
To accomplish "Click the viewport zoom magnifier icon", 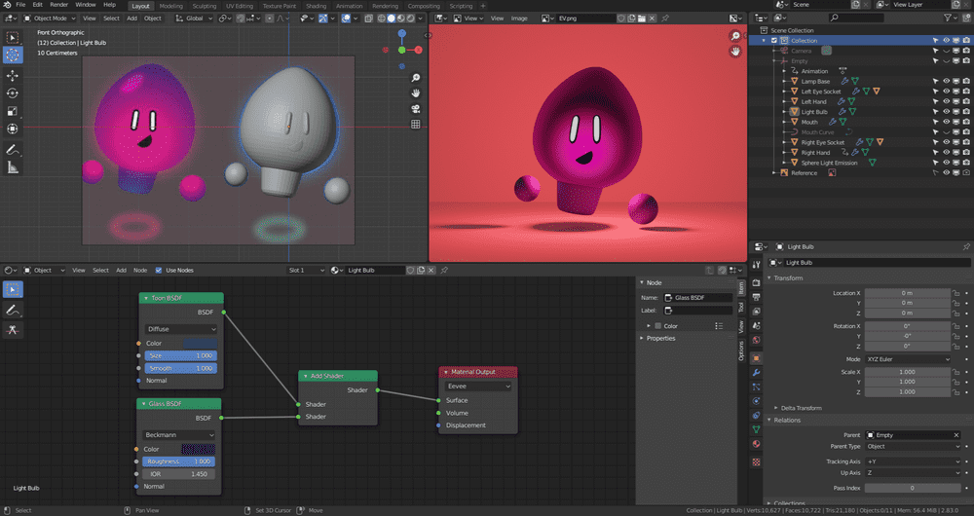I will pos(416,78).
